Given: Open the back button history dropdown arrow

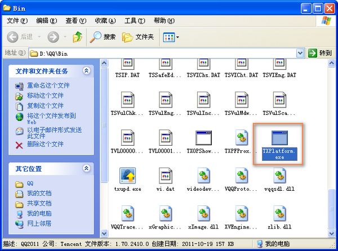Looking at the screenshot, I should (39, 37).
